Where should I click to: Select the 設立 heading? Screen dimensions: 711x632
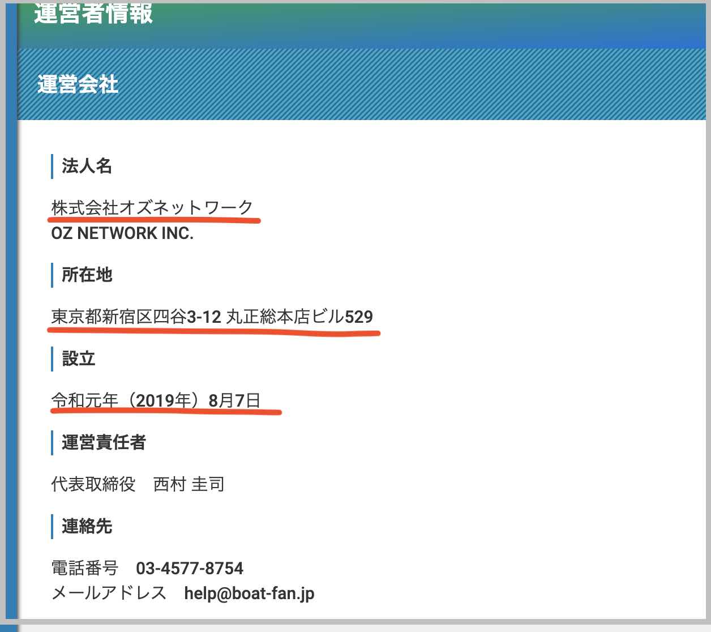point(78,358)
